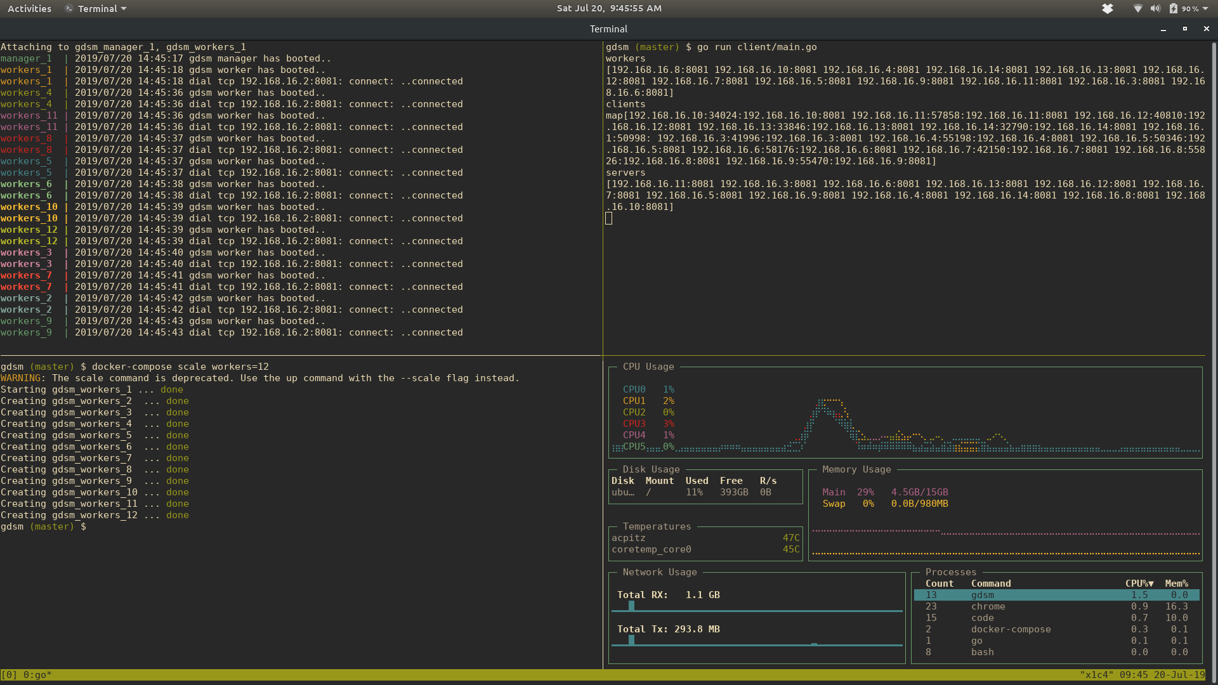
Task: Open the system menu arrow in top bar
Action: (x=1205, y=8)
